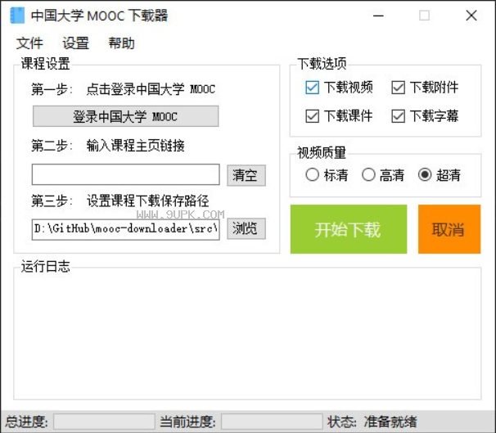
Task: Click the 总进度 progress bar
Action: pyautogui.click(x=104, y=422)
